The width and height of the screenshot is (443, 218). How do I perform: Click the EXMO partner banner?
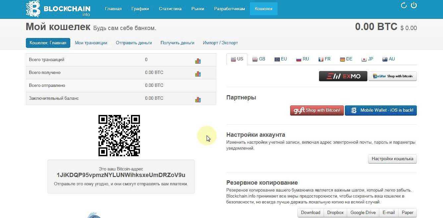coord(343,76)
